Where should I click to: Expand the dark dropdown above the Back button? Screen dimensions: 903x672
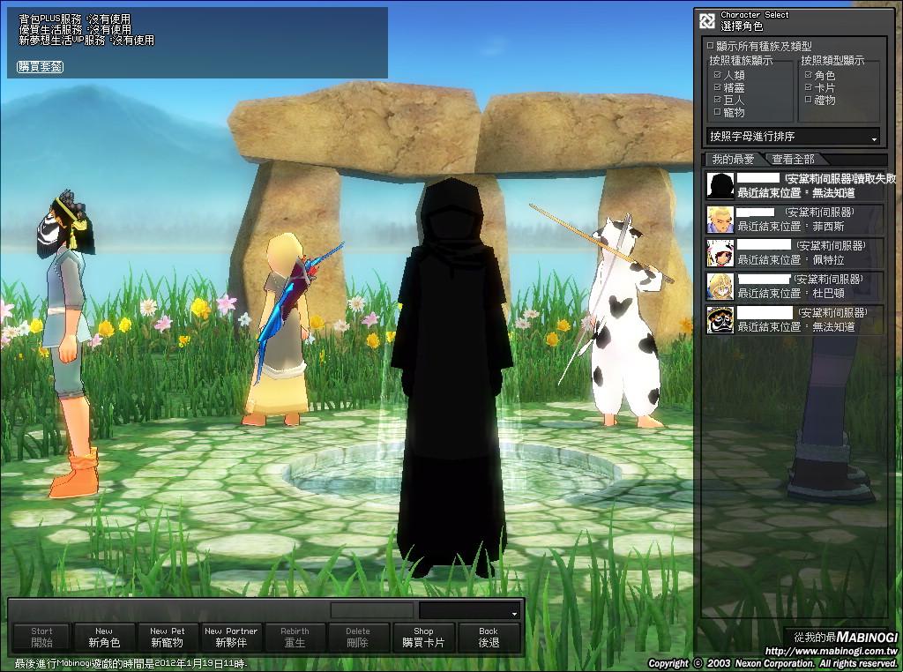pos(470,611)
